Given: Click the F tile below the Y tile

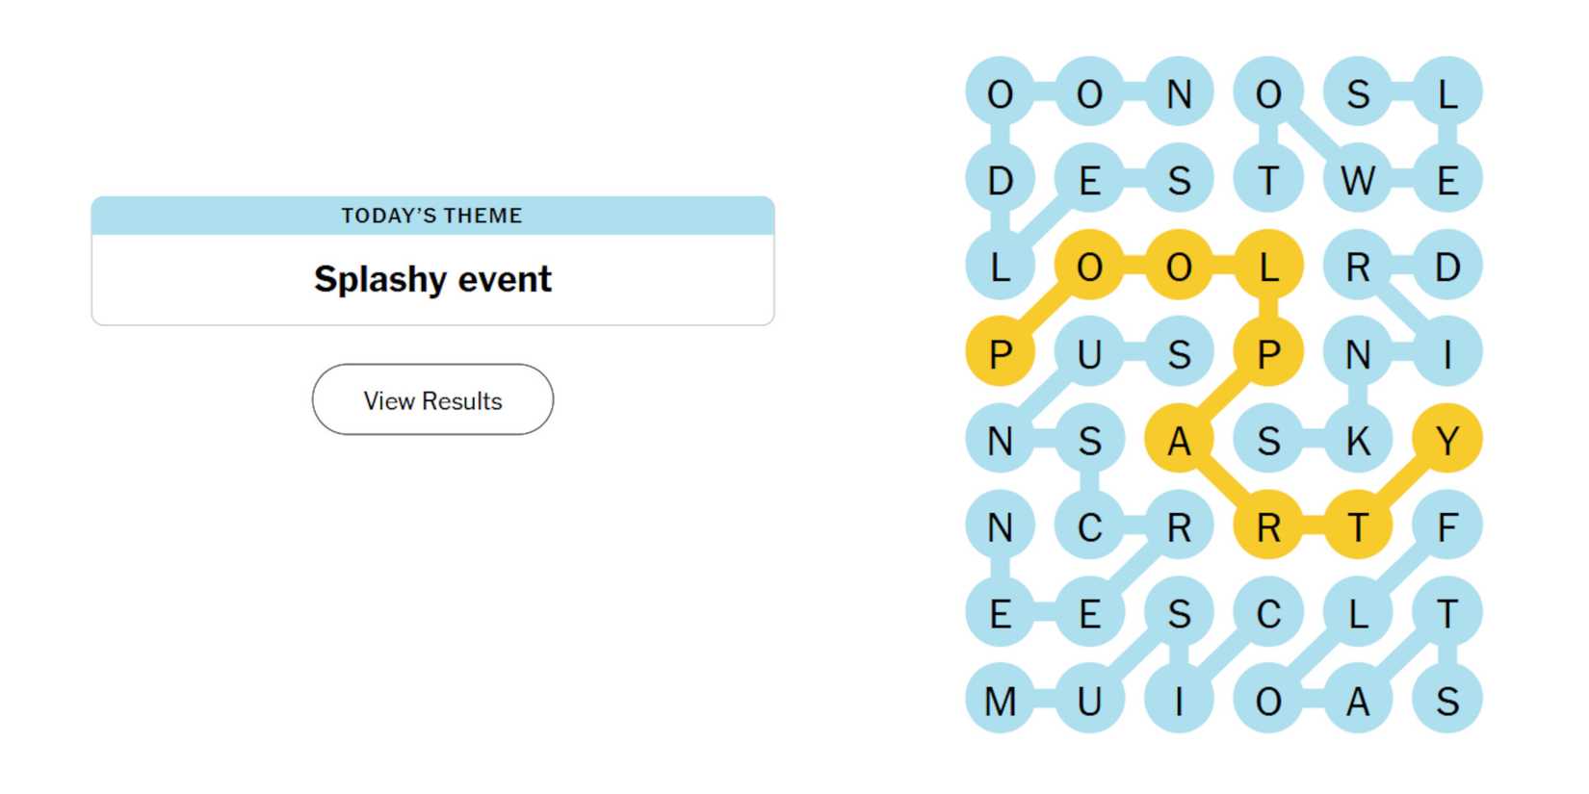Looking at the screenshot, I should coord(1447,526).
